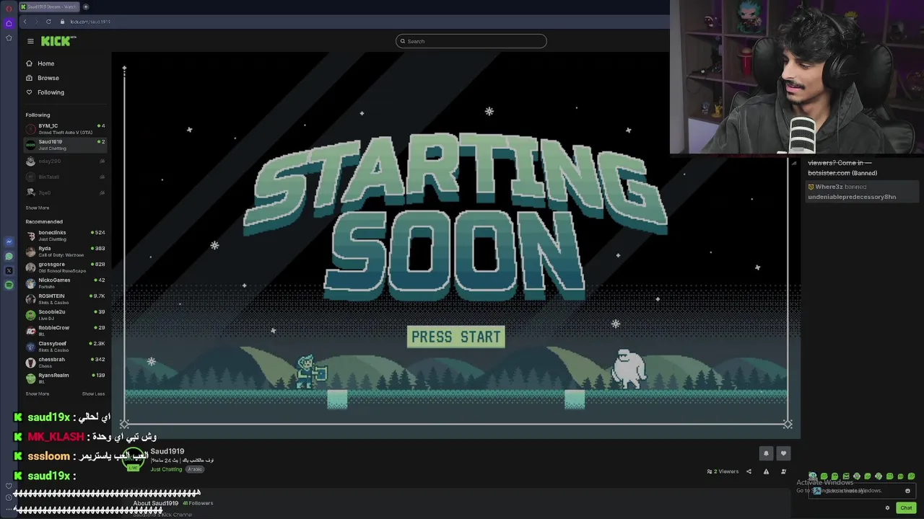Open emoji picker in chat input

(907, 491)
